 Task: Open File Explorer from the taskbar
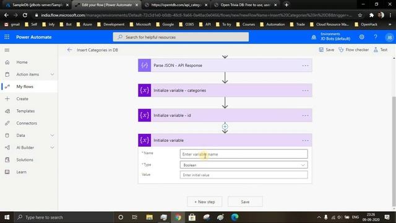pyautogui.click(x=149, y=217)
